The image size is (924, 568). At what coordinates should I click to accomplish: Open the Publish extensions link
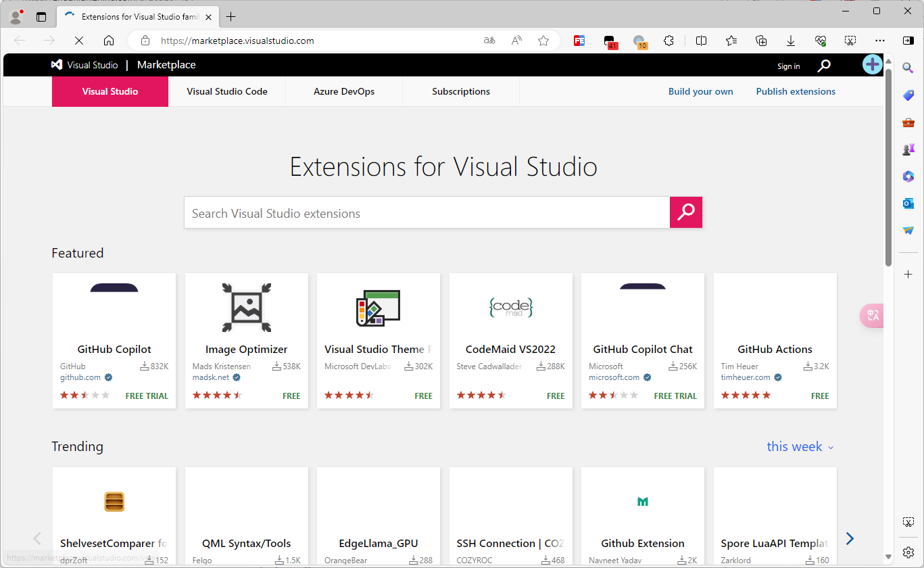coord(796,91)
